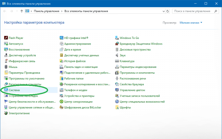Click the search magnifier icon
Screen dimensions: 222x139
point(215,11)
